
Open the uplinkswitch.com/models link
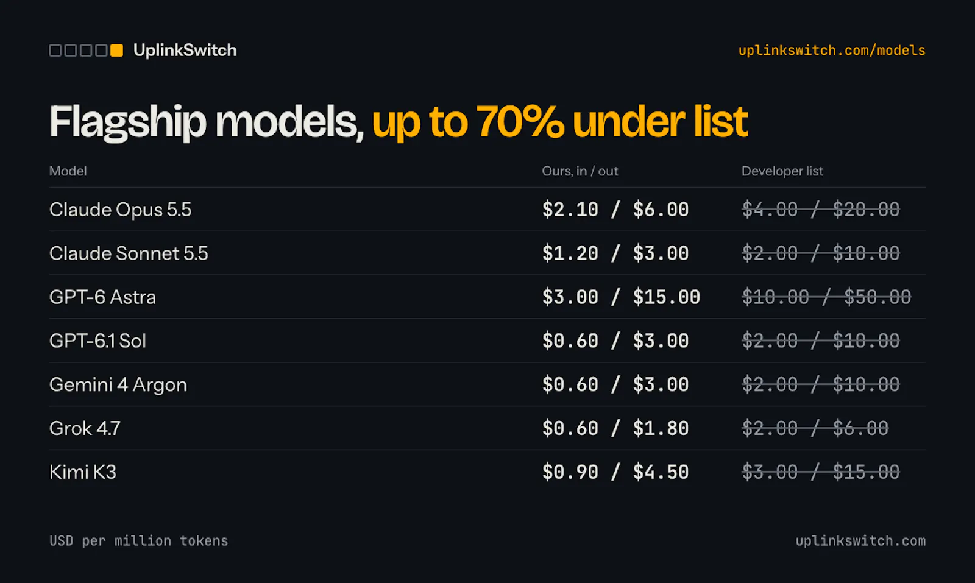[832, 51]
